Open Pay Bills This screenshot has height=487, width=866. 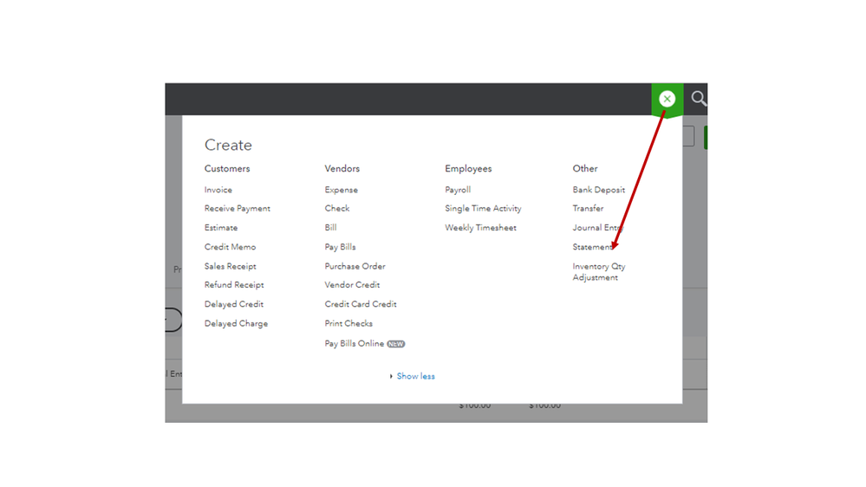click(340, 247)
